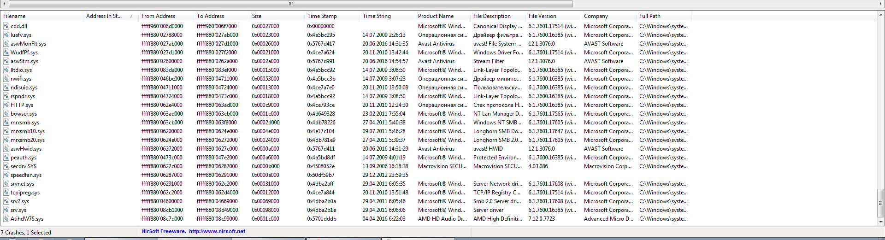Sort by Time Stamp column header
885x240 pixels.
[x=332, y=16]
